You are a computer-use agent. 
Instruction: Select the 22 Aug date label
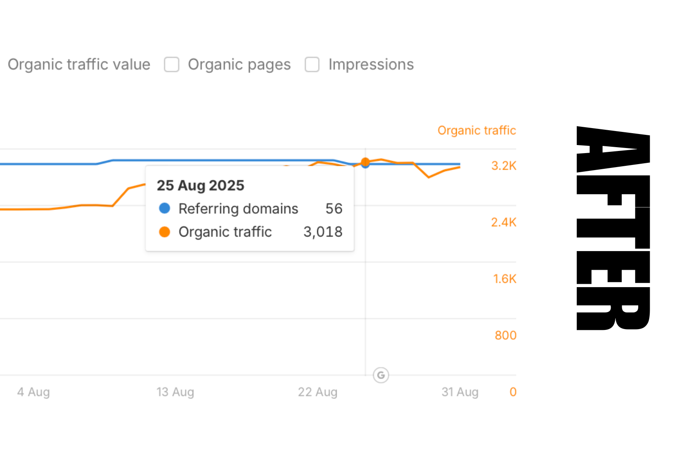(318, 392)
